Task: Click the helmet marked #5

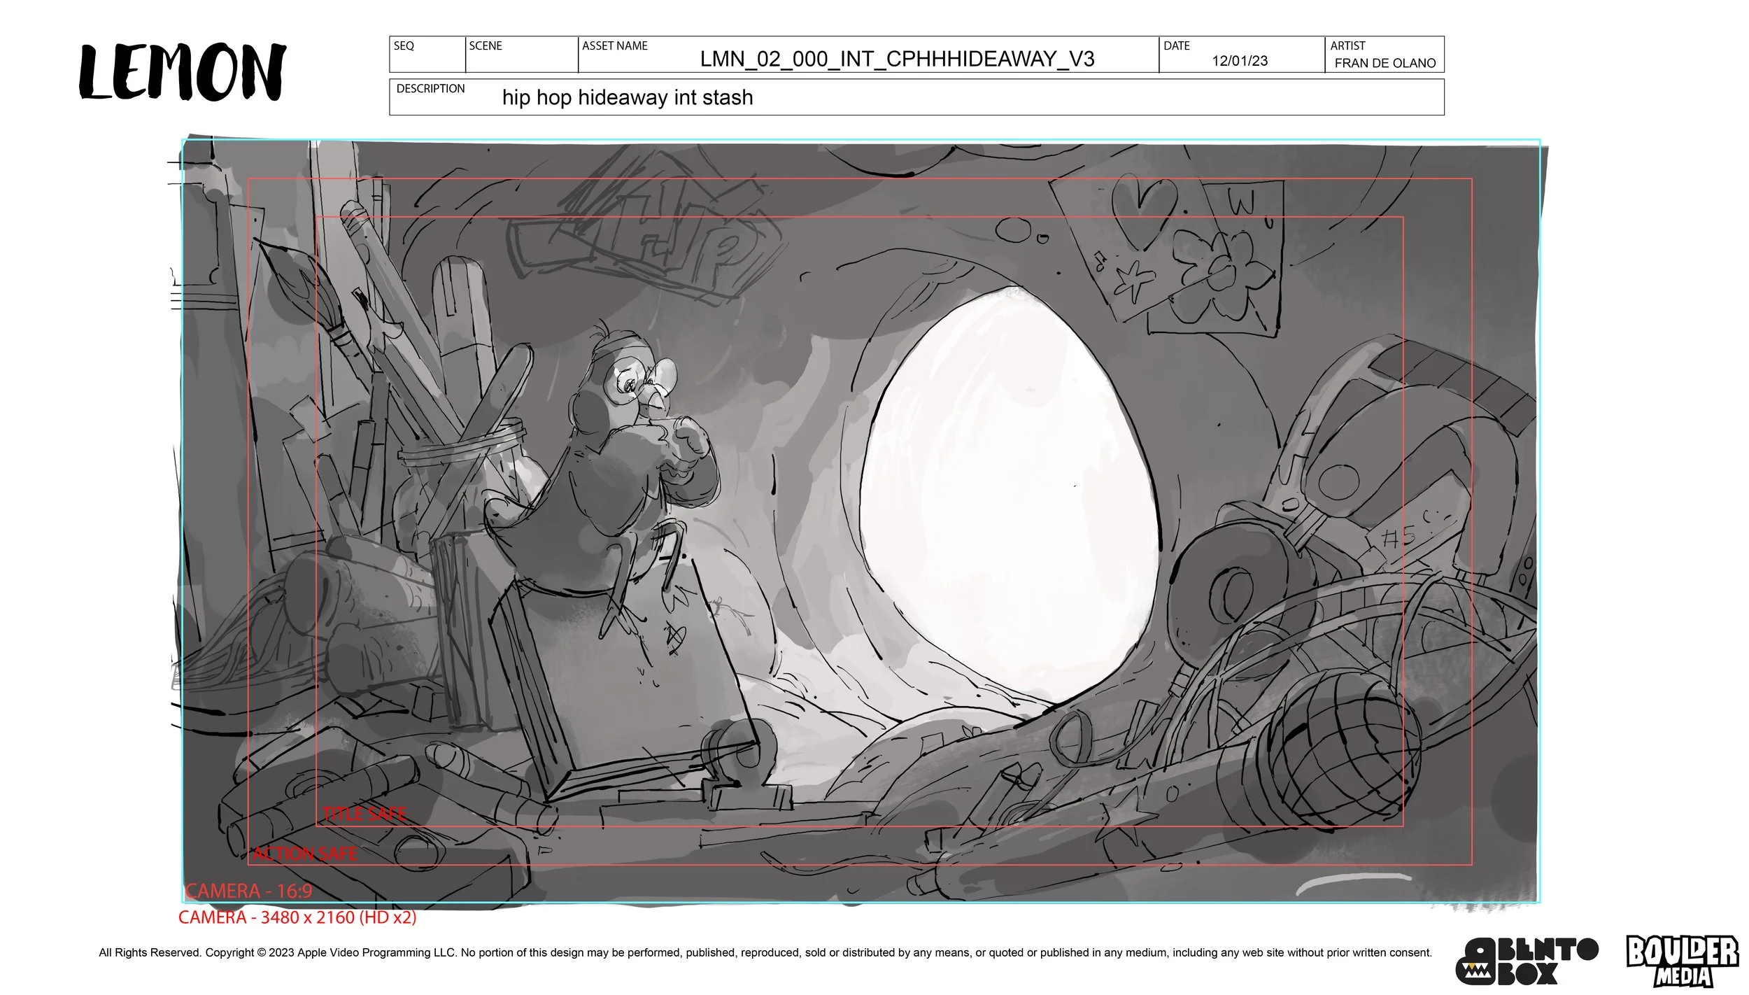Action: point(1392,462)
